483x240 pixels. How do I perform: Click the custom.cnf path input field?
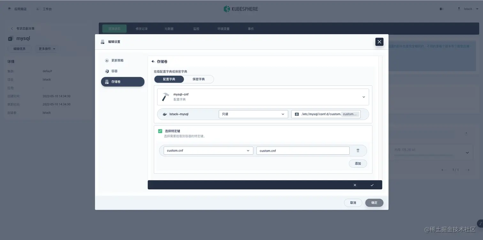pyautogui.click(x=303, y=151)
